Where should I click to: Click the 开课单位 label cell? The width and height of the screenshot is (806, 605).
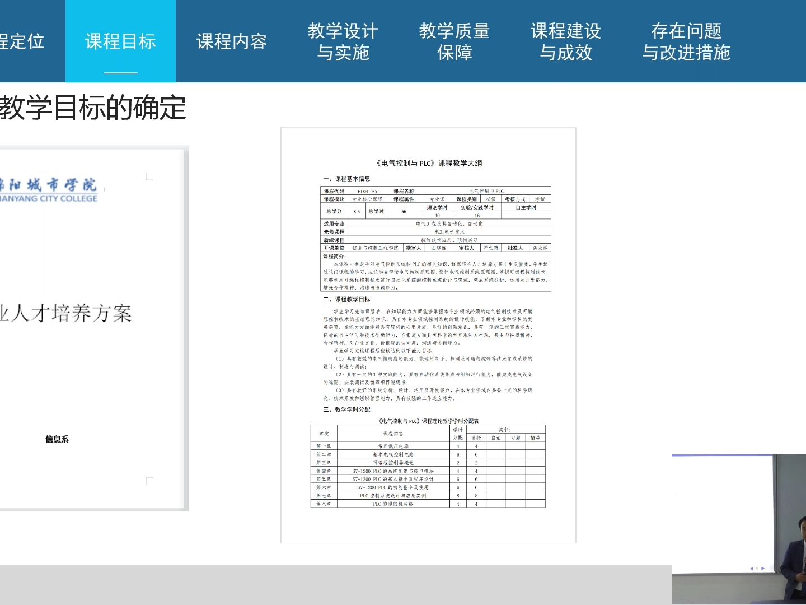coord(334,248)
